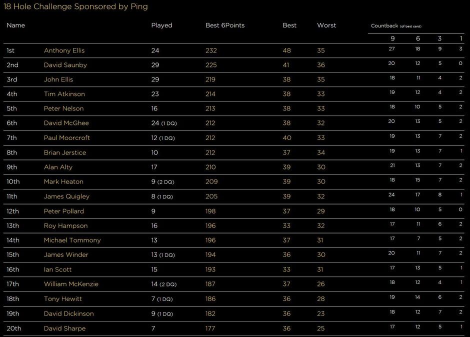Click Peter Nelson name link

coord(64,108)
